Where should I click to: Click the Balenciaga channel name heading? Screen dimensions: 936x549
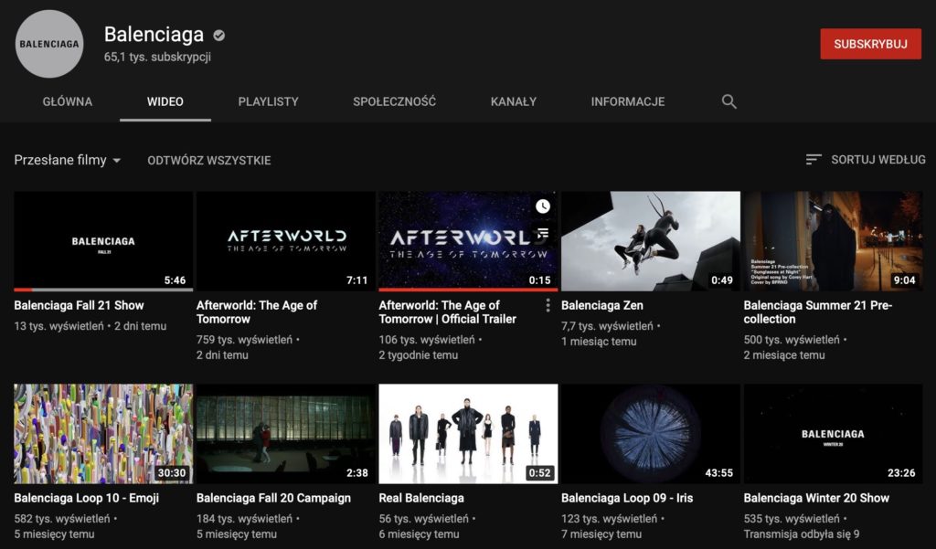(x=154, y=35)
